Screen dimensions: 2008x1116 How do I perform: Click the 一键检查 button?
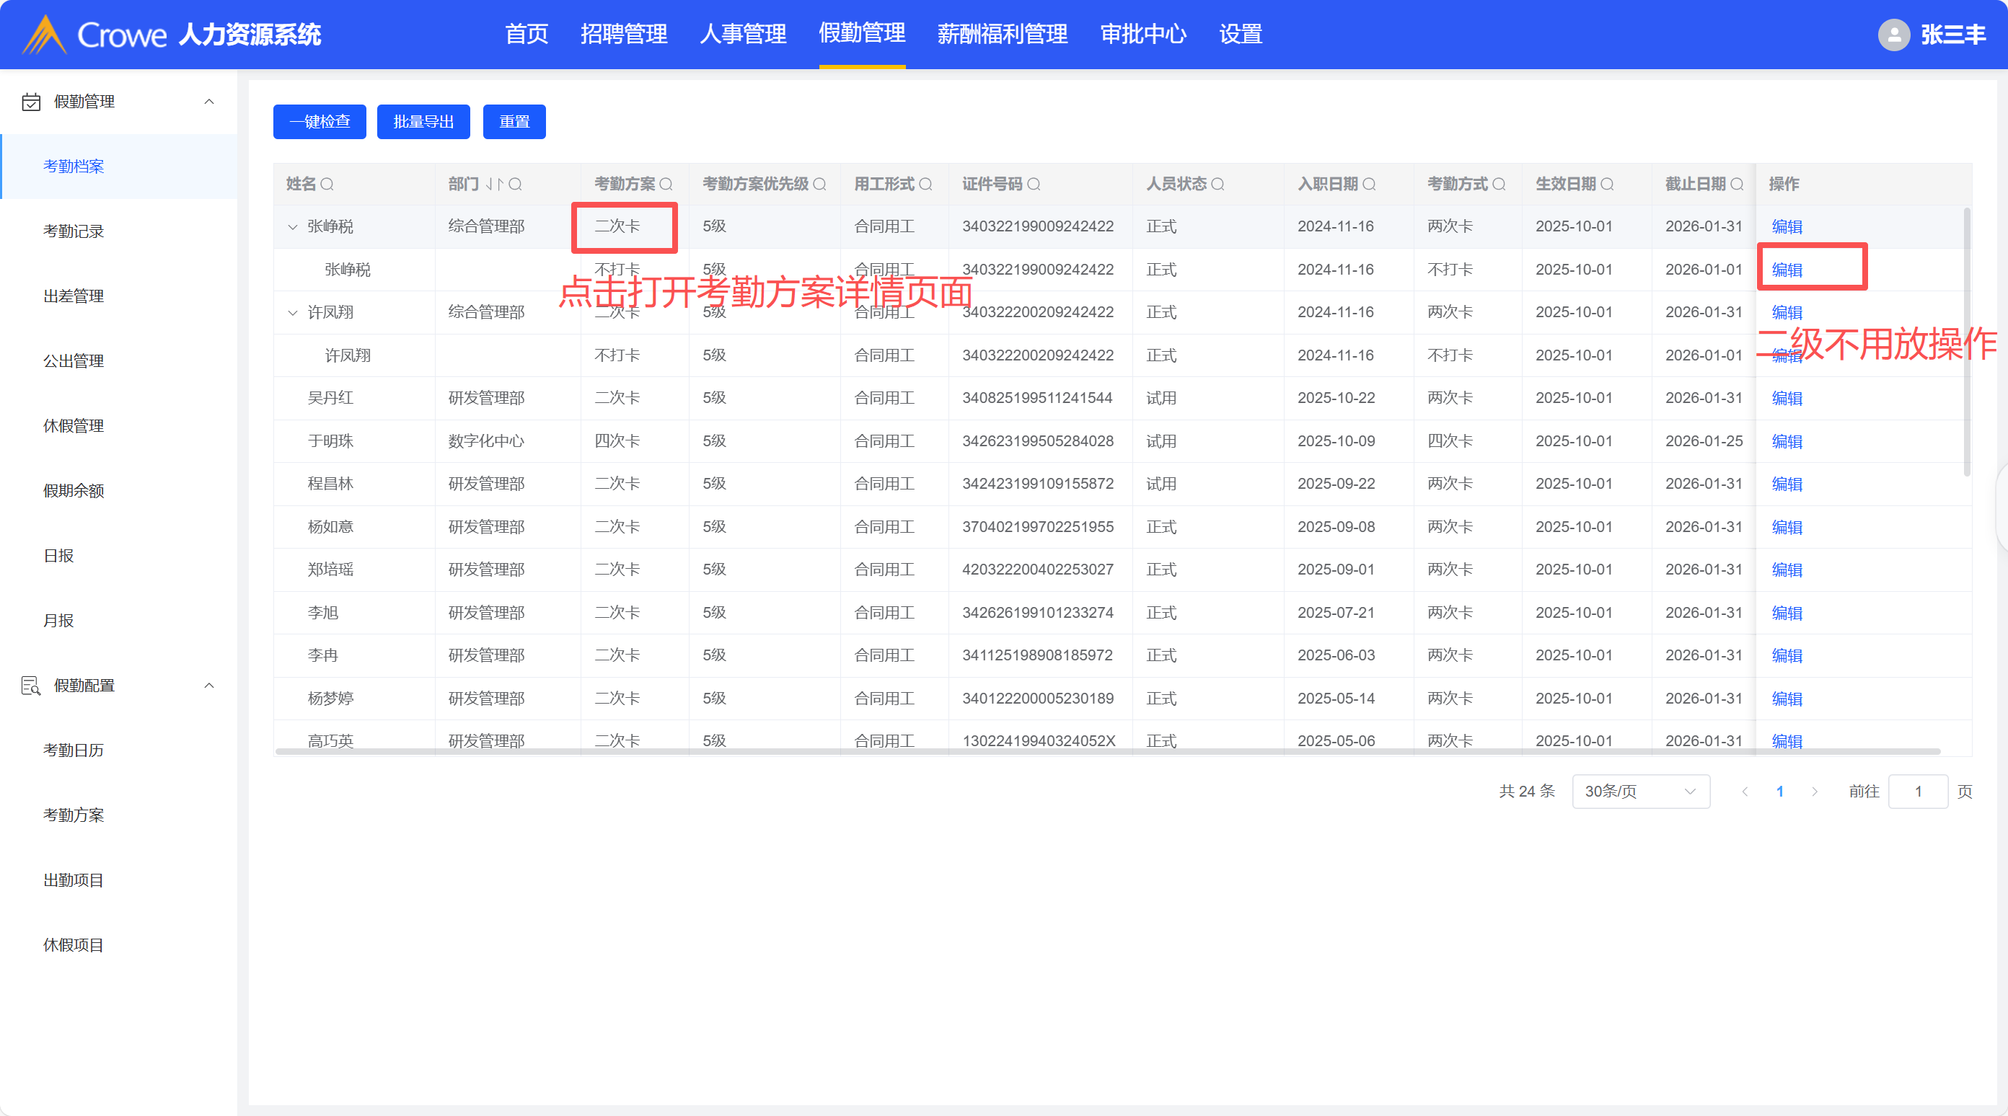point(320,122)
